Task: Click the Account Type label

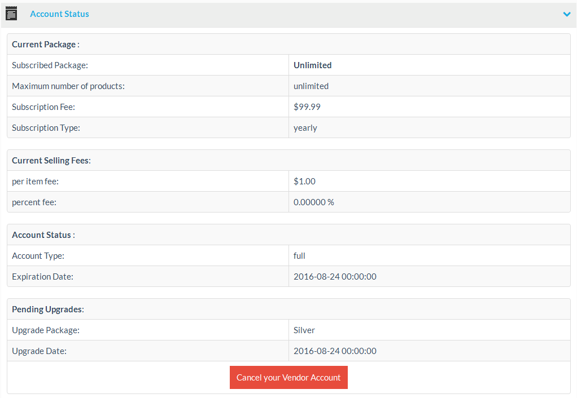Action: point(38,256)
